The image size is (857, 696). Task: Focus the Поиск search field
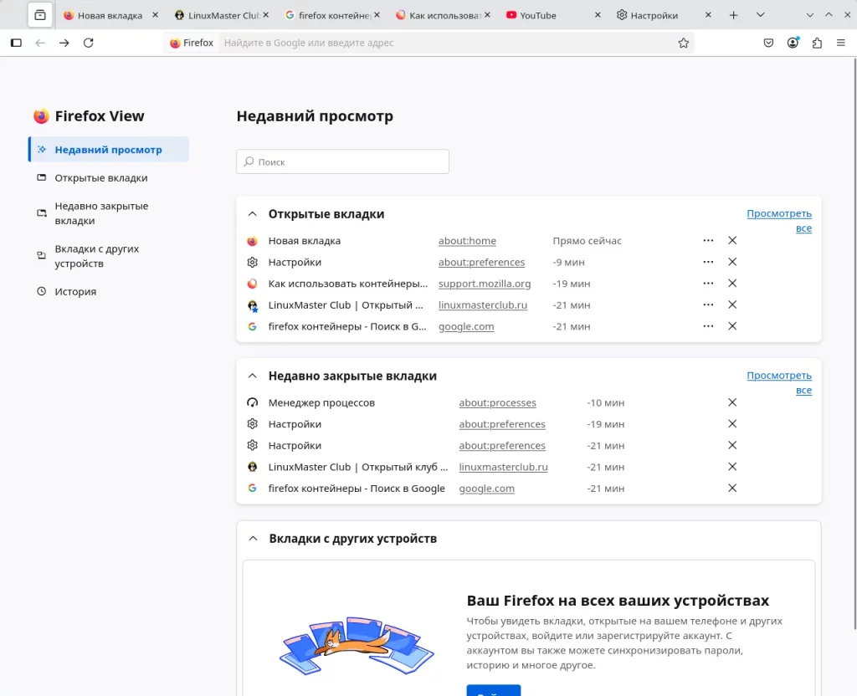tap(342, 161)
